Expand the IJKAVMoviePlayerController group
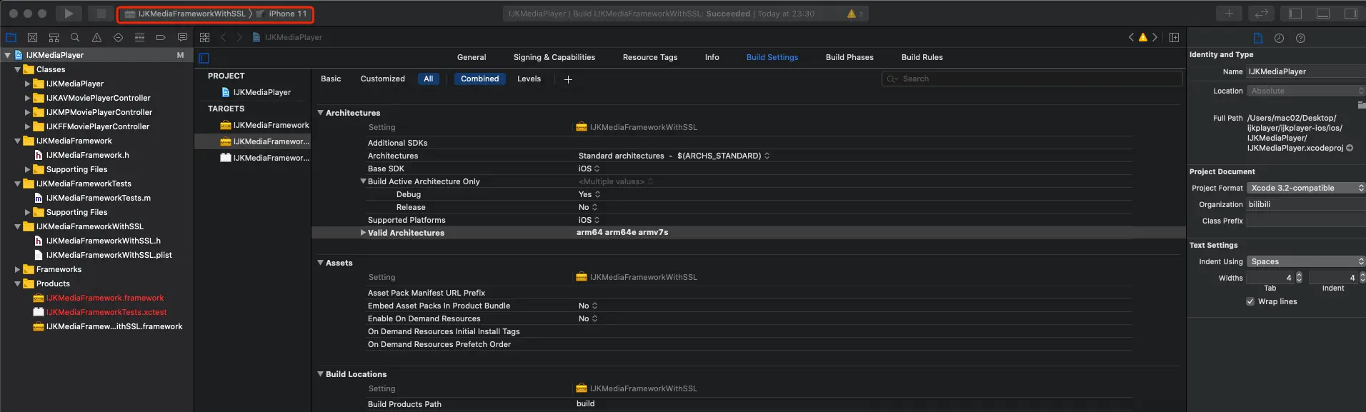Screen dimensions: 1366x412 [28, 98]
